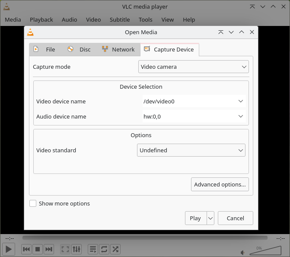Expand the Video device name combo box
Viewport: 290px width, 257px height.
pos(241,101)
